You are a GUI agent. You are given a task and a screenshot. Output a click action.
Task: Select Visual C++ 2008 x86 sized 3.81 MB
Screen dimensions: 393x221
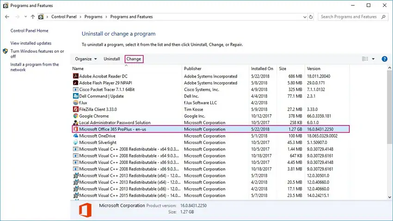coord(210,169)
